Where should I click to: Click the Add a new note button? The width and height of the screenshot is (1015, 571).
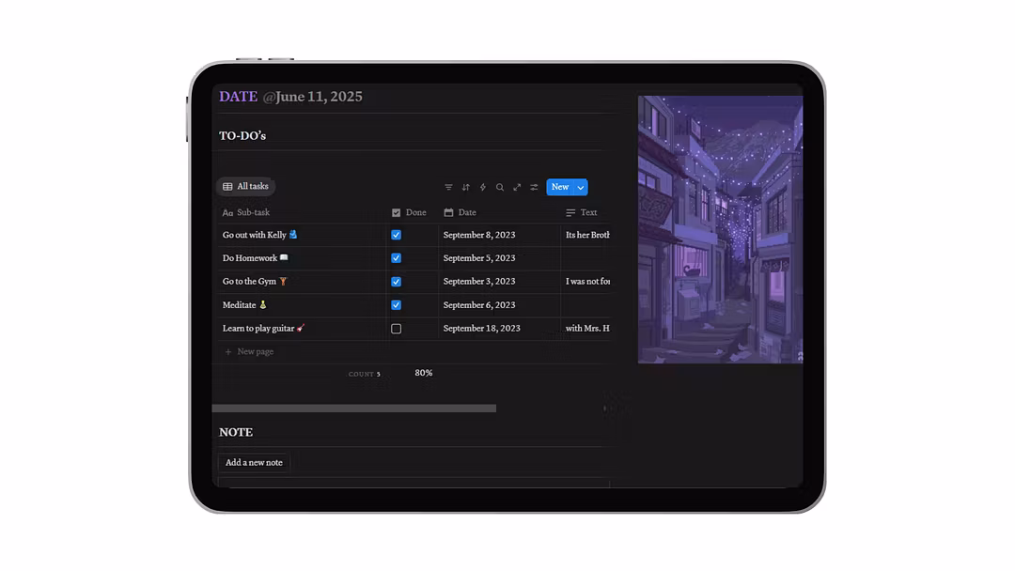[x=254, y=463]
